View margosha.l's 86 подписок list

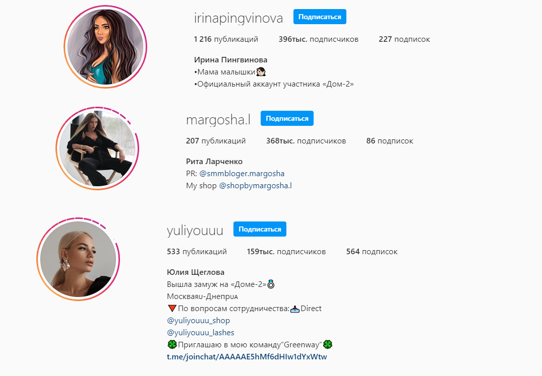pos(390,141)
